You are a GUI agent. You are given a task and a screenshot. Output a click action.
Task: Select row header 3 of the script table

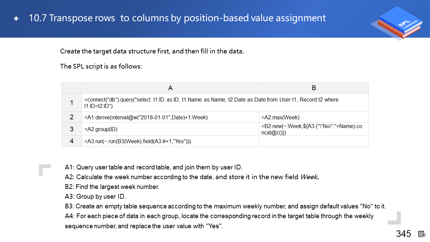(72, 129)
